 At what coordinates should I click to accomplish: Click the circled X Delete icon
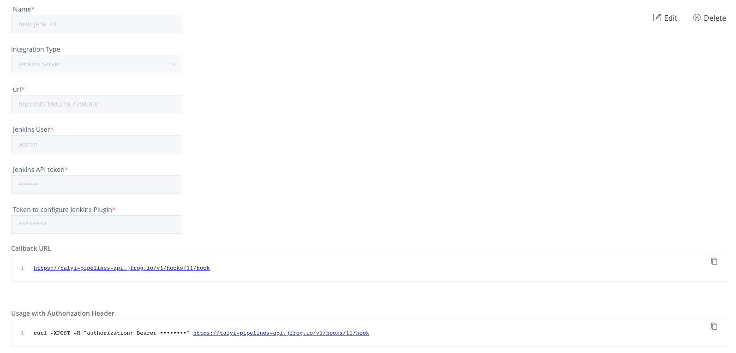click(697, 18)
